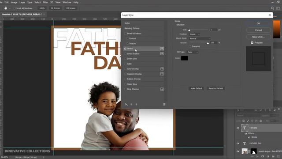Click the stroke Size value field
Viewport: 282px width, 159px height.
click(x=213, y=30)
